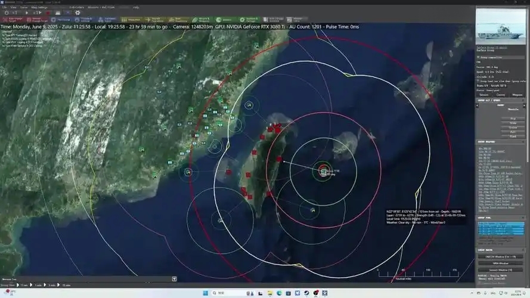Click the red stop/record button in the time controls

pos(48,13)
